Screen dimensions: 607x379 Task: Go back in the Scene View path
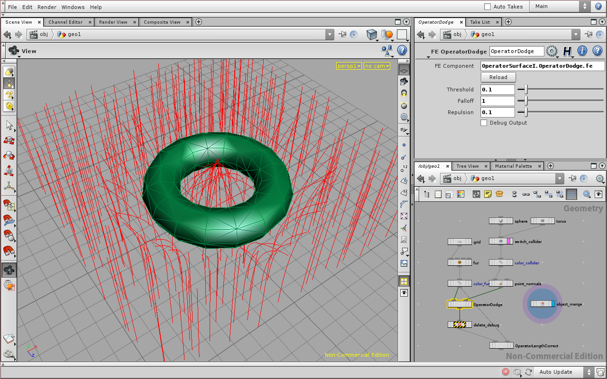(x=7, y=34)
